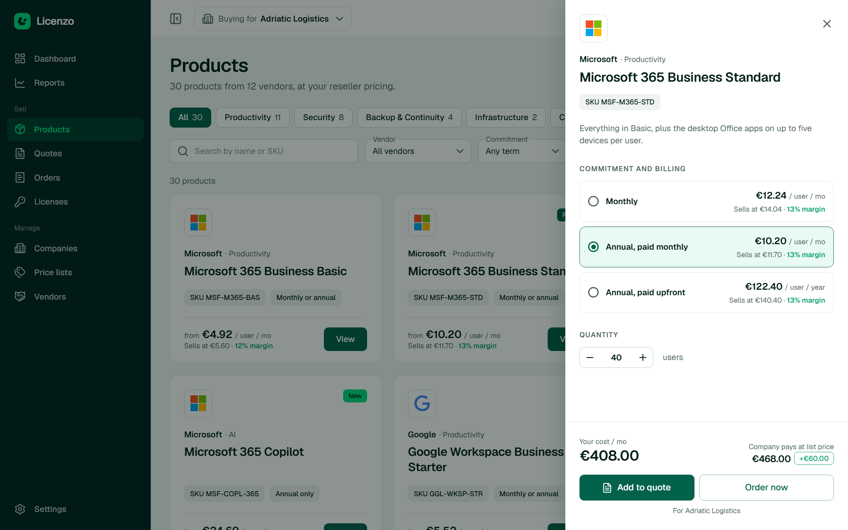Screen dimensions: 848x530
Task: Select Annual, paid monthly option
Action: coord(707,247)
